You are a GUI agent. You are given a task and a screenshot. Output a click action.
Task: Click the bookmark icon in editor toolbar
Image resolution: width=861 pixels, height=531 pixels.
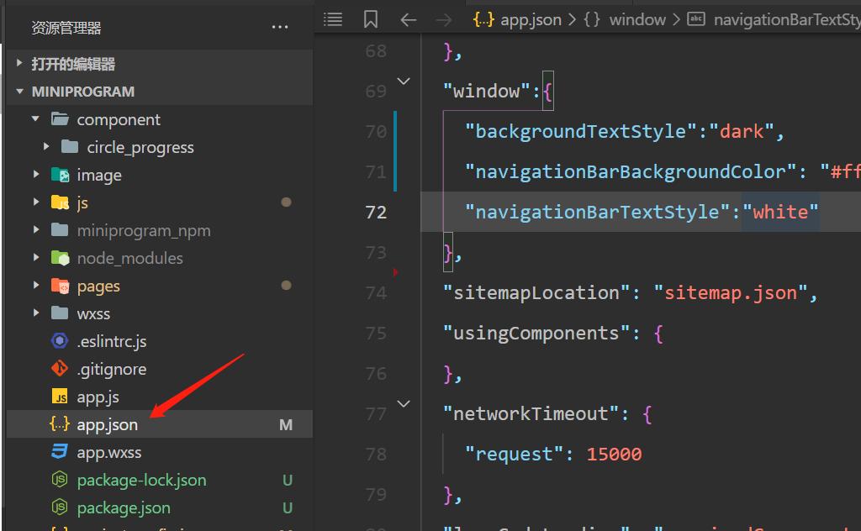tap(371, 19)
